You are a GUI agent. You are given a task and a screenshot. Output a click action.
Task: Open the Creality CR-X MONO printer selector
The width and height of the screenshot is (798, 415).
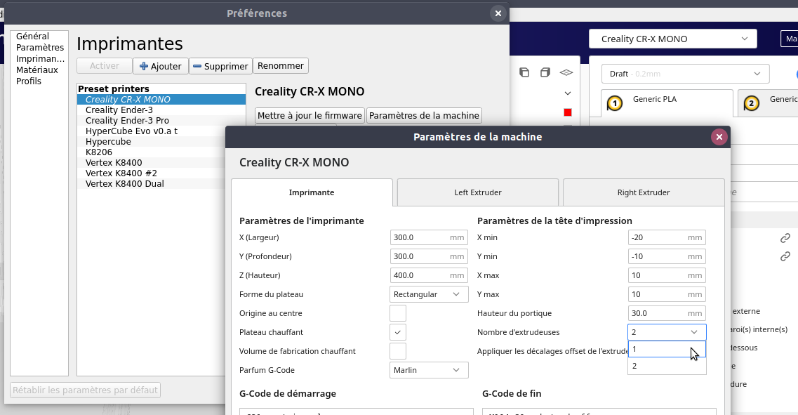pos(673,39)
